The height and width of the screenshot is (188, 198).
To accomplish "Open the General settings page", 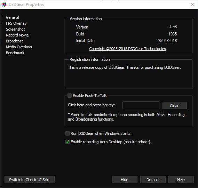I will click(x=13, y=17).
